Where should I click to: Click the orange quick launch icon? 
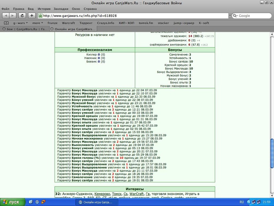(43, 202)
